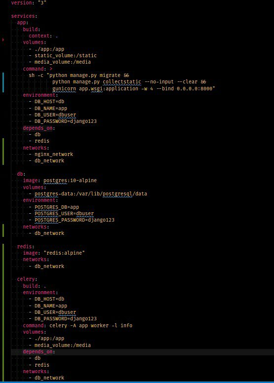Click the nginx_network list entry
The image size is (274, 383).
54,154
